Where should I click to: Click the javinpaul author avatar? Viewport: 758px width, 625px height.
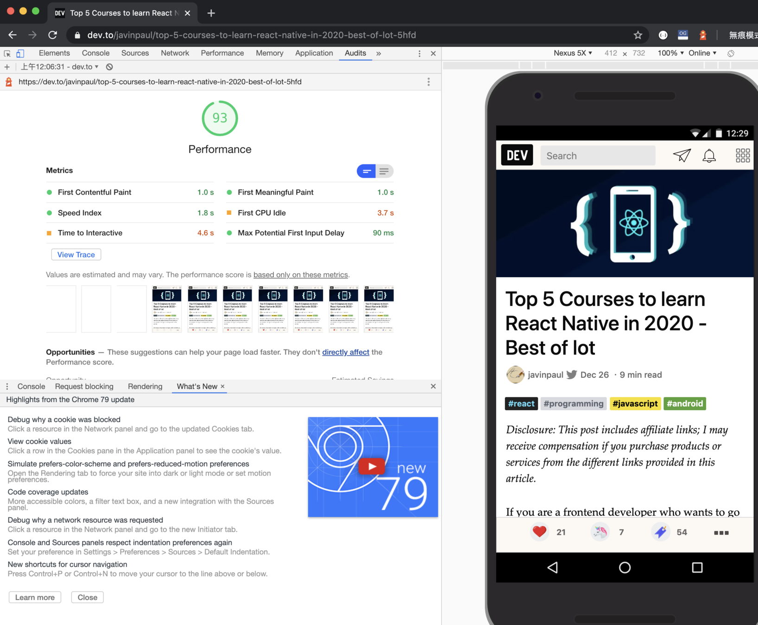[x=515, y=375]
